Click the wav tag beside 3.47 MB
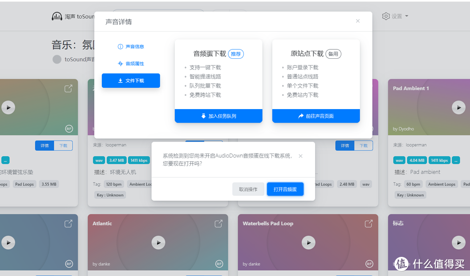Viewport: 470px width, 276px height. (x=99, y=160)
